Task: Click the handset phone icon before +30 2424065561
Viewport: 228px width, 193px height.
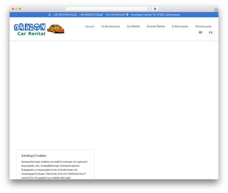Action: pos(102,15)
